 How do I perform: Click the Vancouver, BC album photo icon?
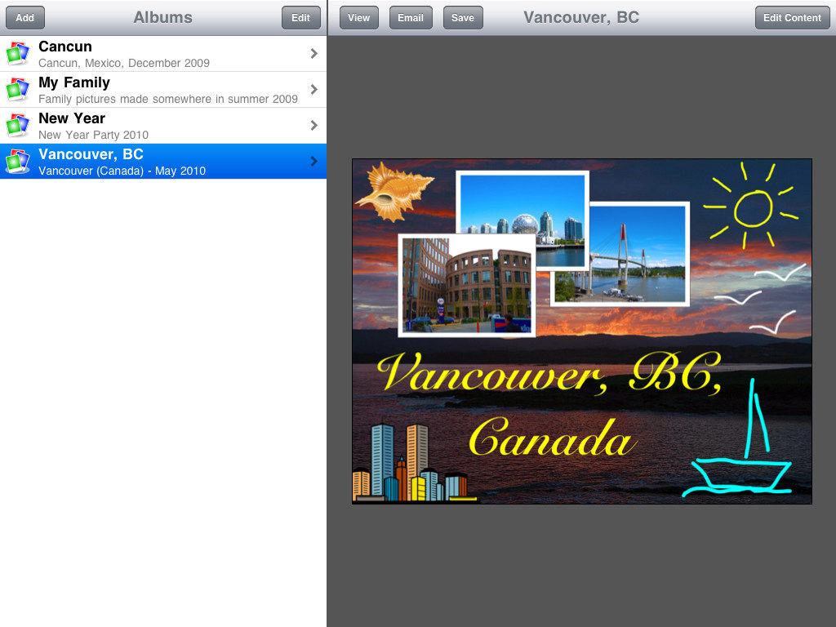click(18, 161)
